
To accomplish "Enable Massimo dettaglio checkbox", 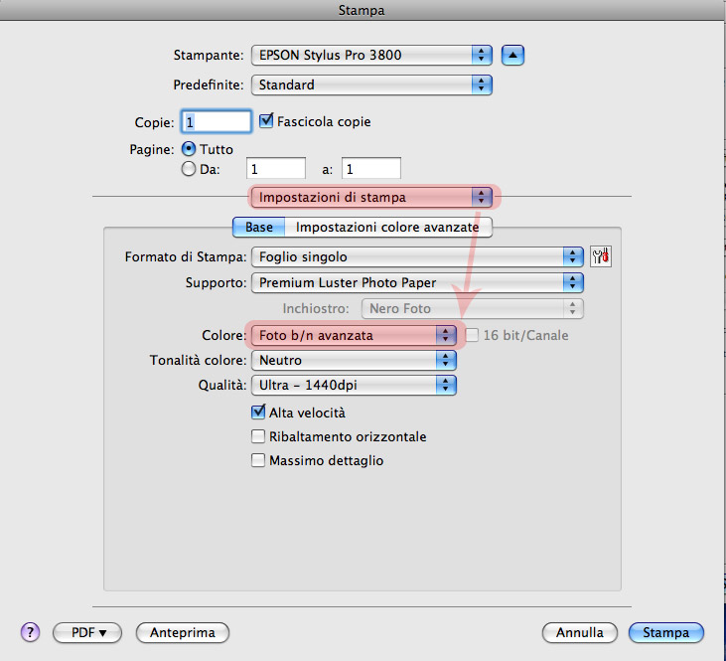I will pos(258,460).
